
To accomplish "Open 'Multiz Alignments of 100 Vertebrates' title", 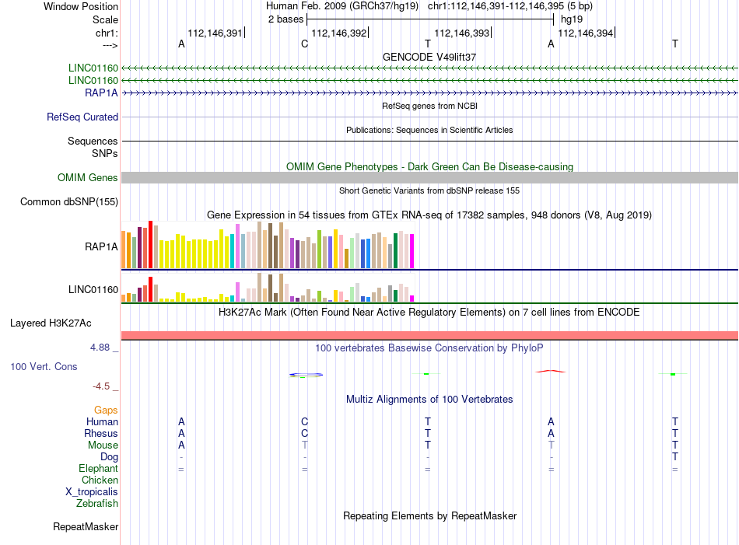I will point(429,400).
